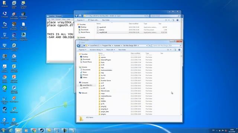
Task: Open help in the Crack folder explorer window
Action: click(177, 20)
